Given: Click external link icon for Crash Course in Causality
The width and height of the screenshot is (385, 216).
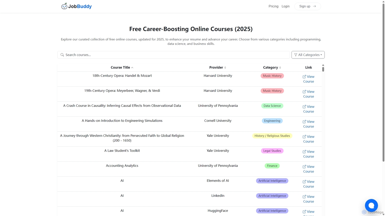Looking at the screenshot, I should point(304,107).
